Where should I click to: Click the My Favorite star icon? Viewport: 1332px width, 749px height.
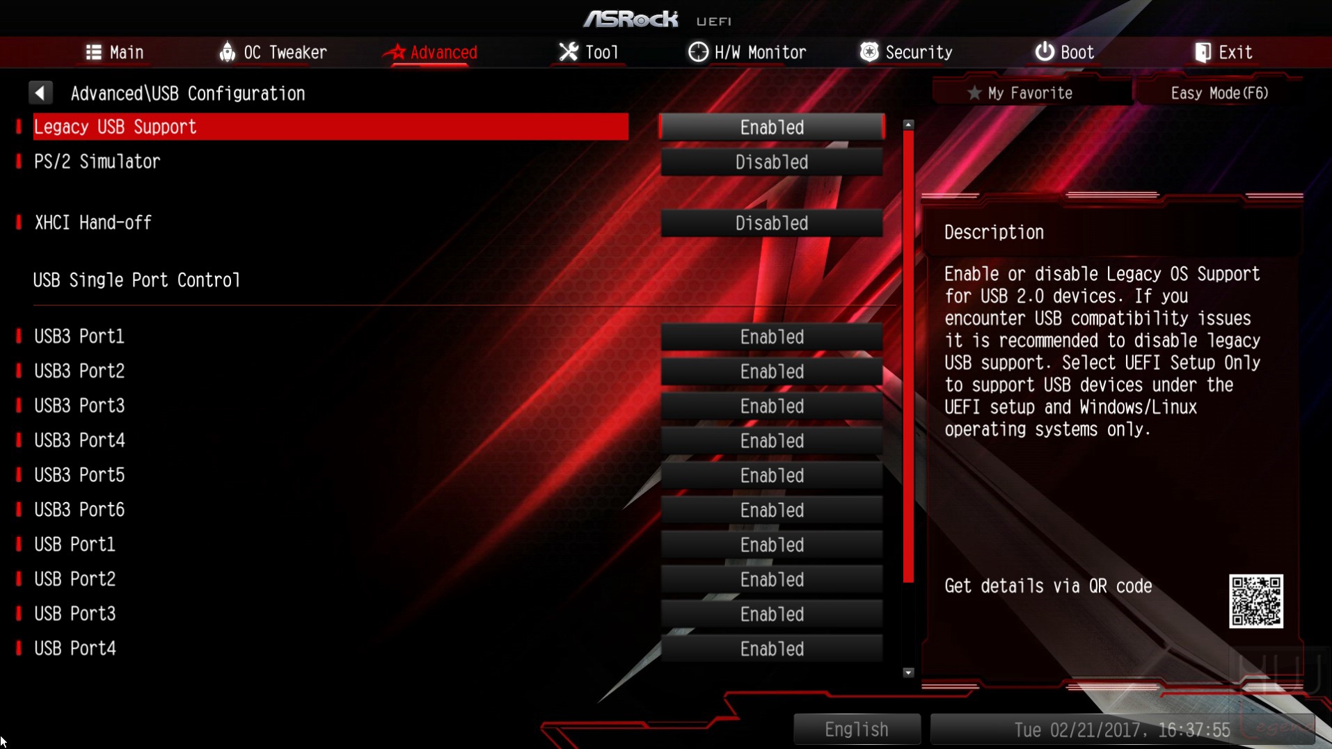coord(974,92)
